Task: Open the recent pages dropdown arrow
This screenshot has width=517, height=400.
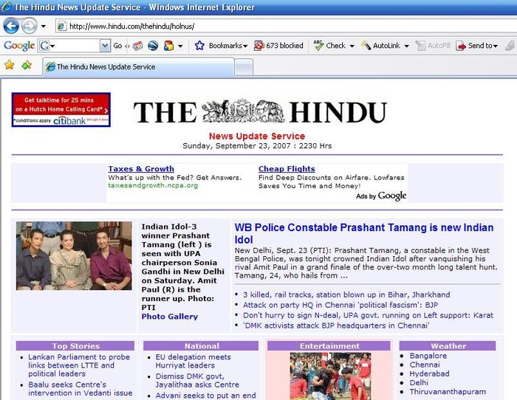Action: pos(43,27)
